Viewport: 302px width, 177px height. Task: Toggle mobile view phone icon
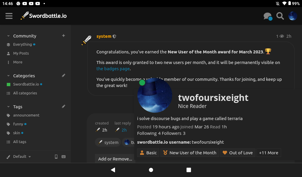(56, 157)
